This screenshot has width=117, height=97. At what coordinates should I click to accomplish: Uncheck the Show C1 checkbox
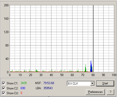click(x=4, y=83)
